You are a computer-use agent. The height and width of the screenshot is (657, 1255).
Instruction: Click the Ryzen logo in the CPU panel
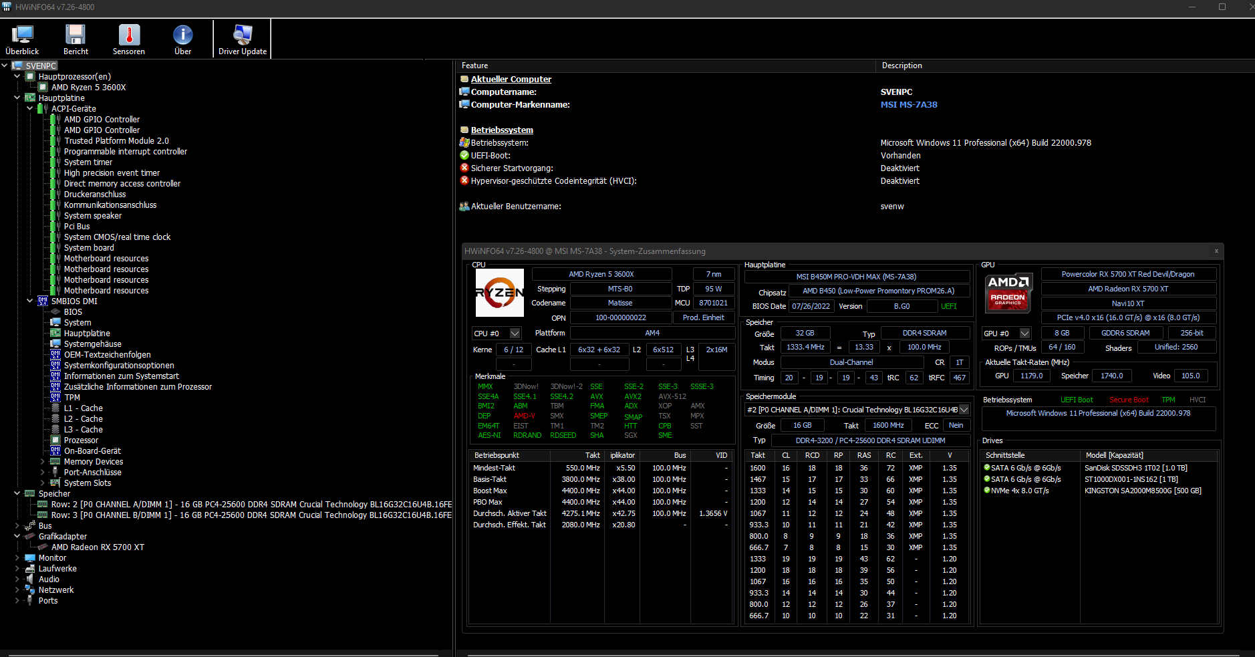point(500,293)
